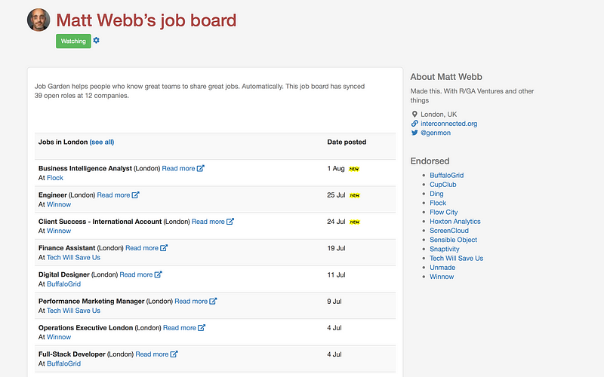Read more about Digital Designer
Image resolution: width=604 pixels, height=377 pixels.
pyautogui.click(x=136, y=274)
